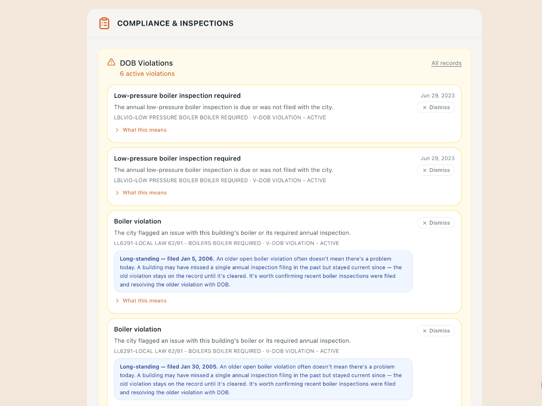The height and width of the screenshot is (406, 542).
Task: Click the LBLVIO code line in the second card
Action: pos(220,180)
